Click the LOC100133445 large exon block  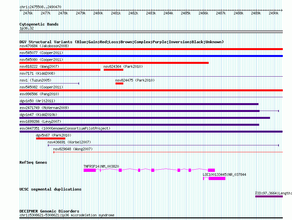(217, 178)
